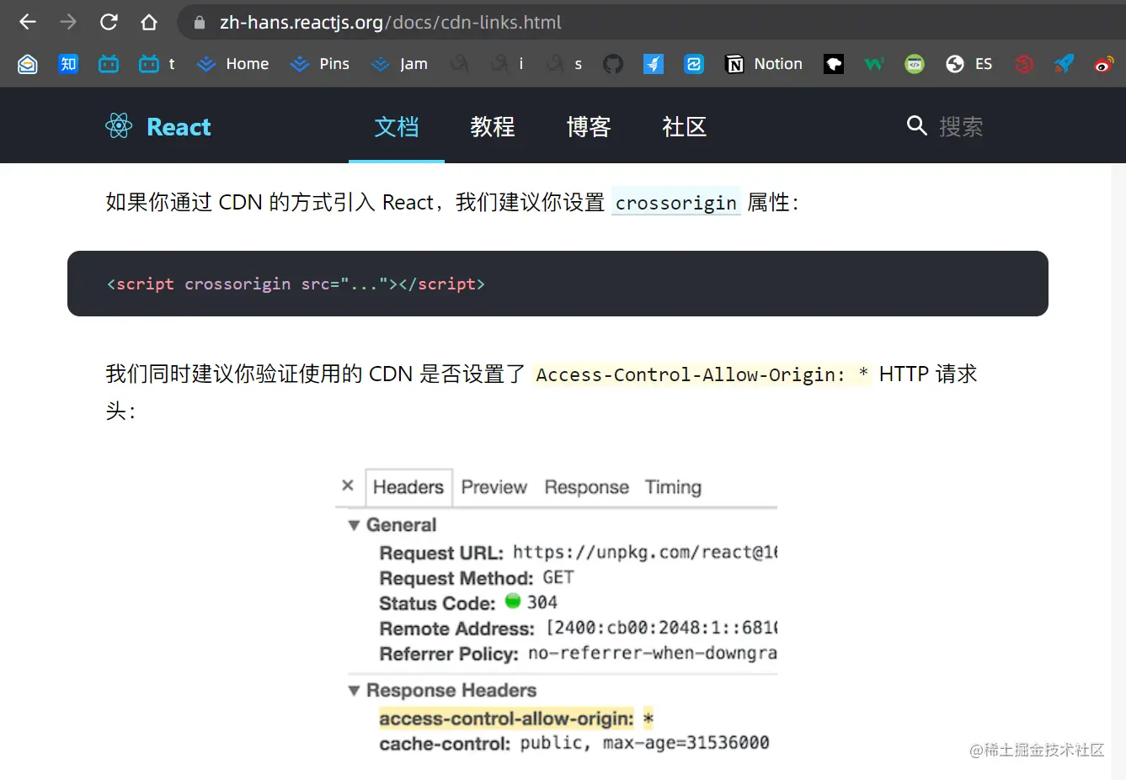Click the browser forward arrow
1126x780 pixels.
pos(68,22)
